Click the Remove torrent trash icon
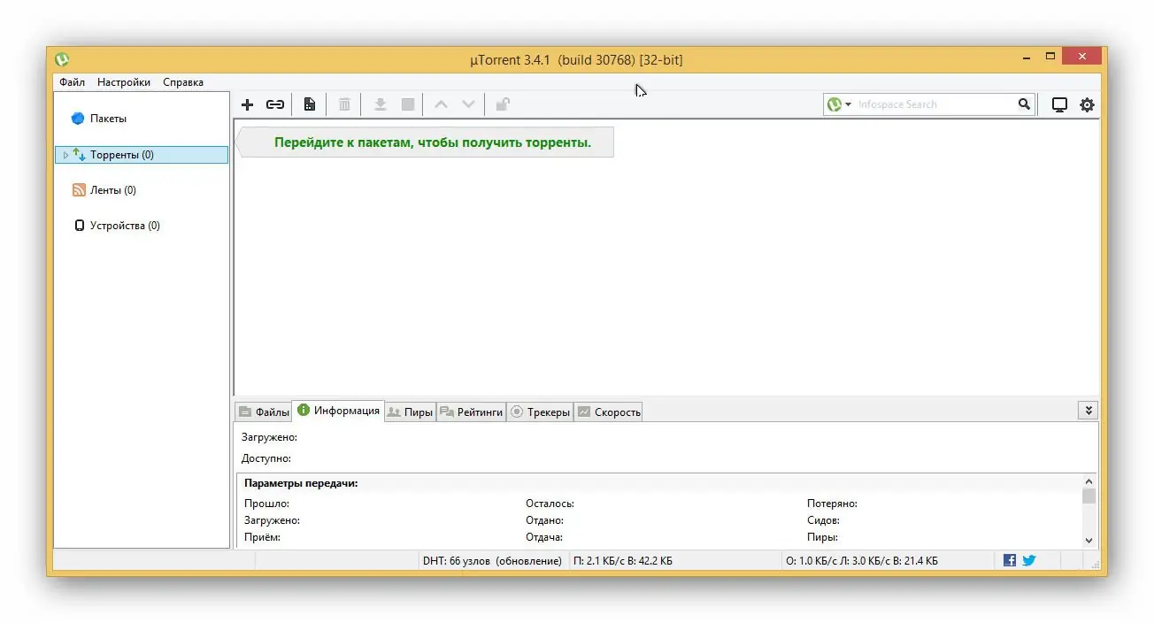Image resolution: width=1154 pixels, height=623 pixels. click(344, 104)
